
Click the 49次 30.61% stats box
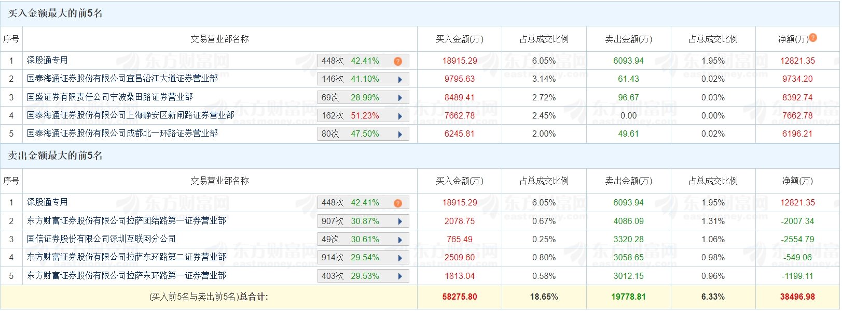pyautogui.click(x=363, y=239)
